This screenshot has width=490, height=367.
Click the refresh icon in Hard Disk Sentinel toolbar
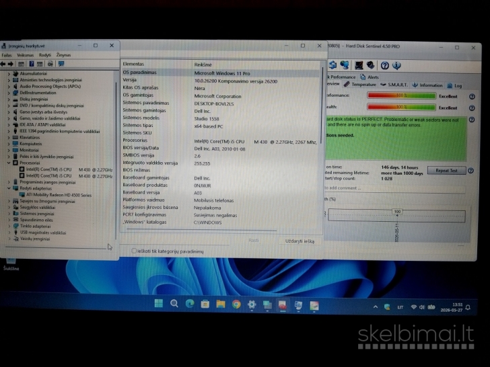pos(332,65)
